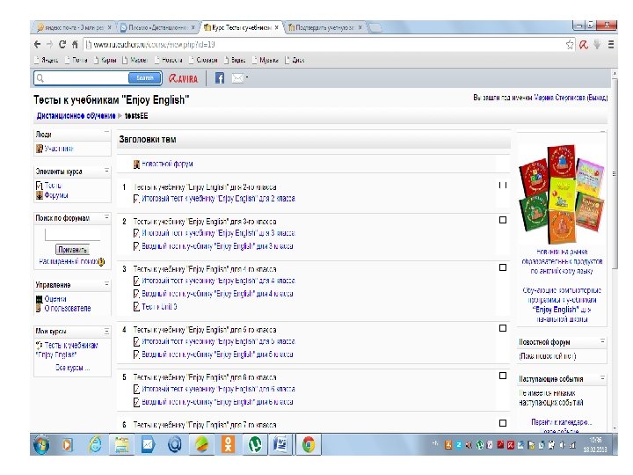633x475 pixels.
Task: Click the 'Все курсы' link
Action: 72,368
